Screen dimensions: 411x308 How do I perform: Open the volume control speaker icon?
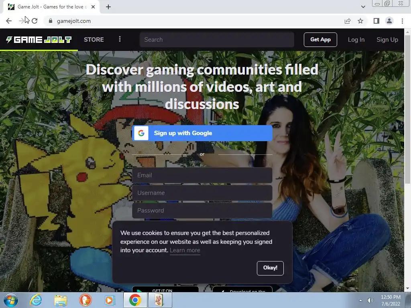[370, 300]
